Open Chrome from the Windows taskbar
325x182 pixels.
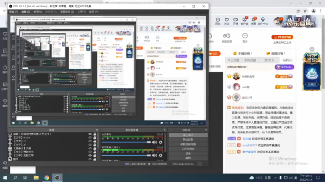point(47,178)
